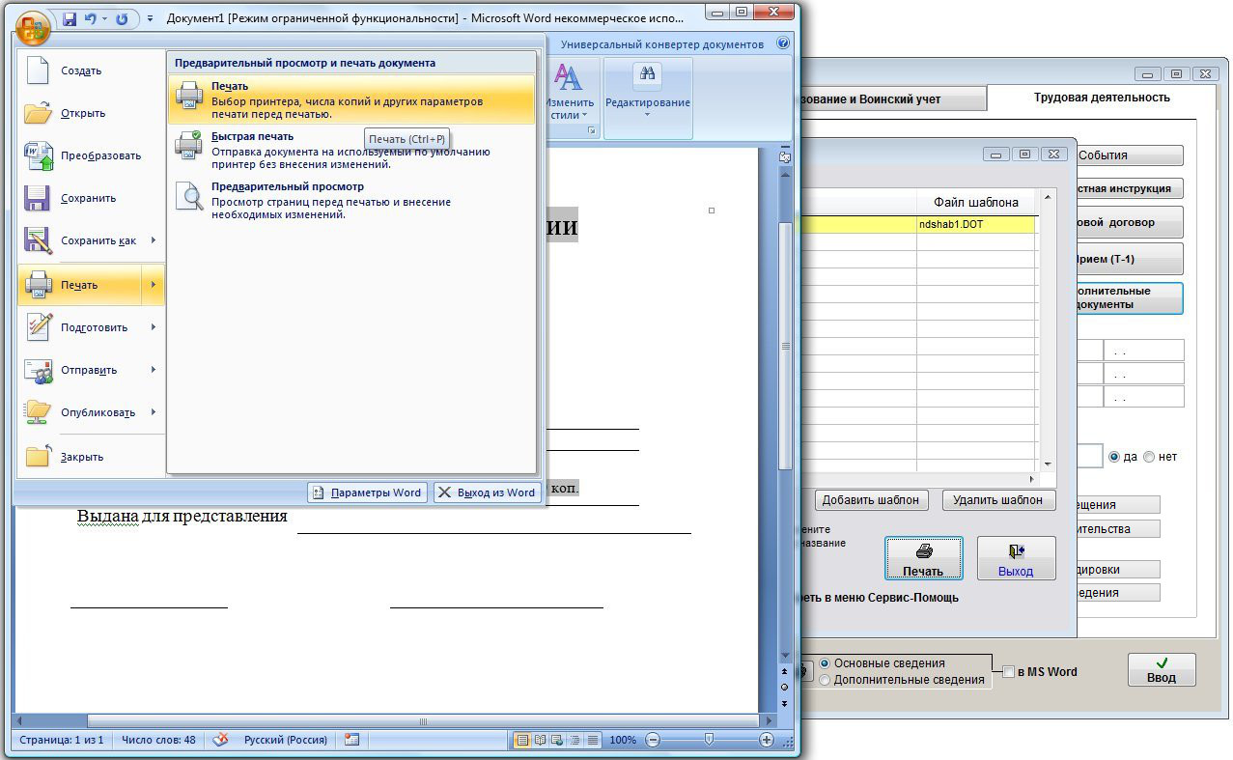Choose Быстрая печать option
The width and height of the screenshot is (1233, 760).
tap(351, 150)
